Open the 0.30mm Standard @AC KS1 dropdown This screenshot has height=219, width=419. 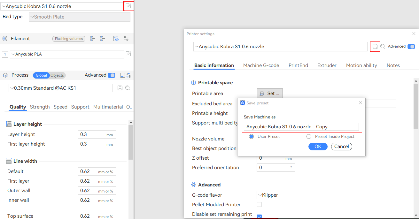60,88
